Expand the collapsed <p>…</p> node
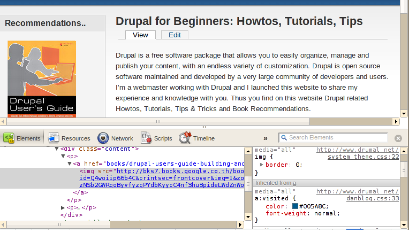409x230 pixels. click(x=63, y=208)
